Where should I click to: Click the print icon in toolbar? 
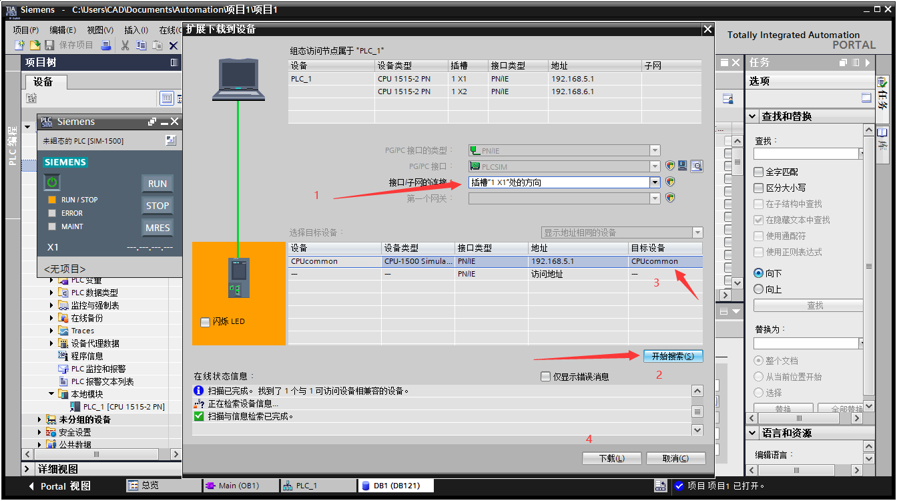pyautogui.click(x=105, y=45)
